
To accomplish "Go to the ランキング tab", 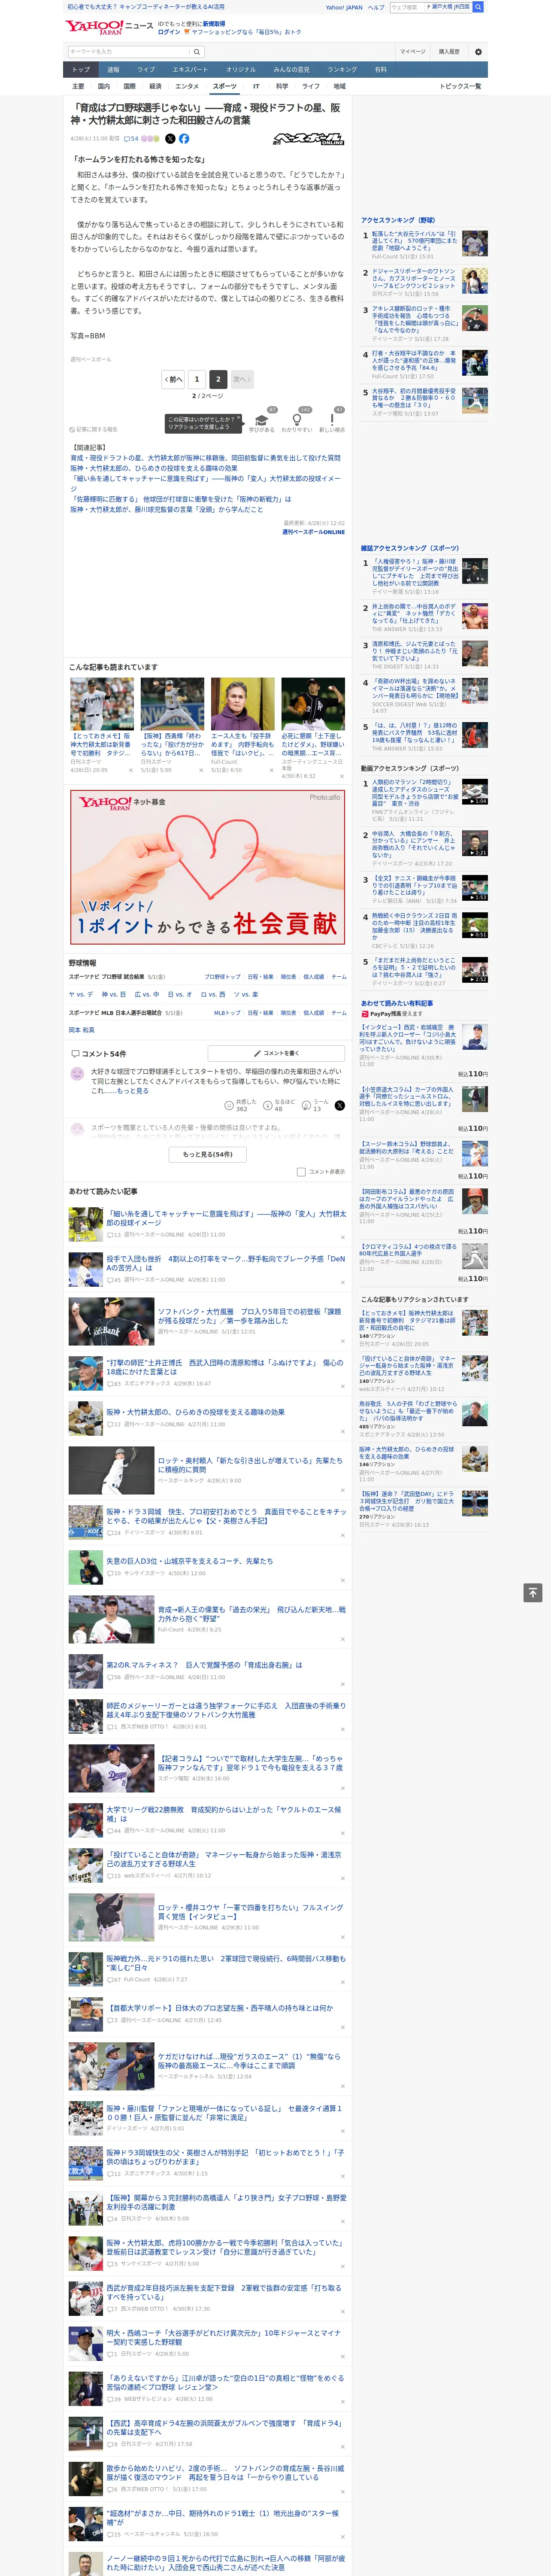I will click(342, 70).
